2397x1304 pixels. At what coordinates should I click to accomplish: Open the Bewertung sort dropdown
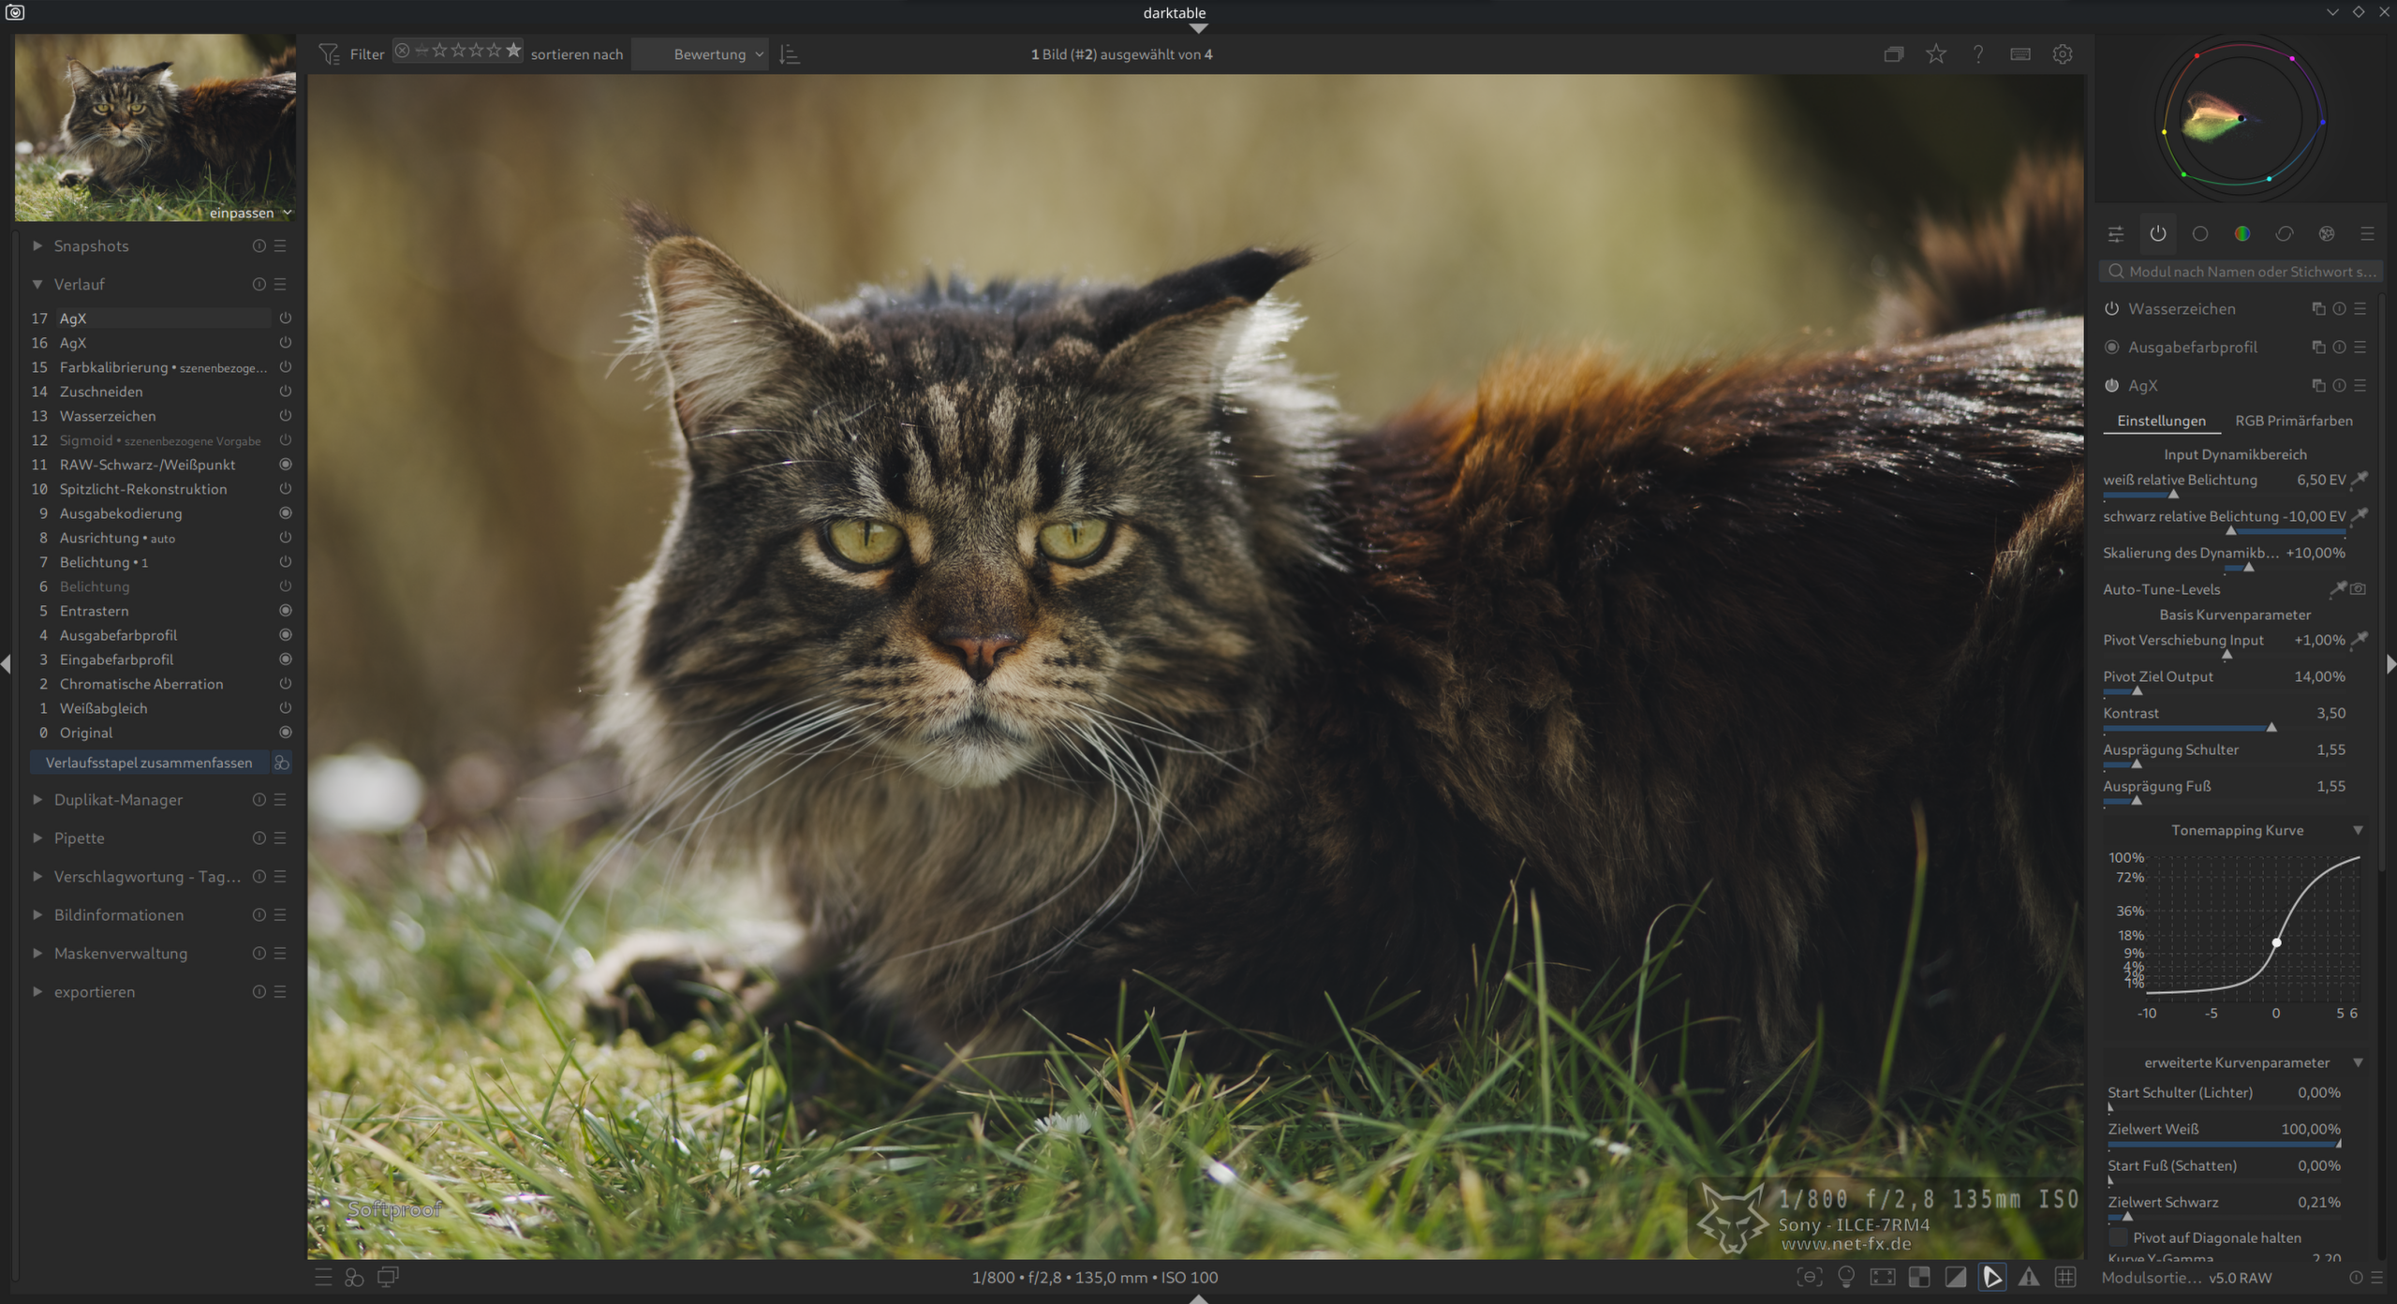[x=712, y=54]
